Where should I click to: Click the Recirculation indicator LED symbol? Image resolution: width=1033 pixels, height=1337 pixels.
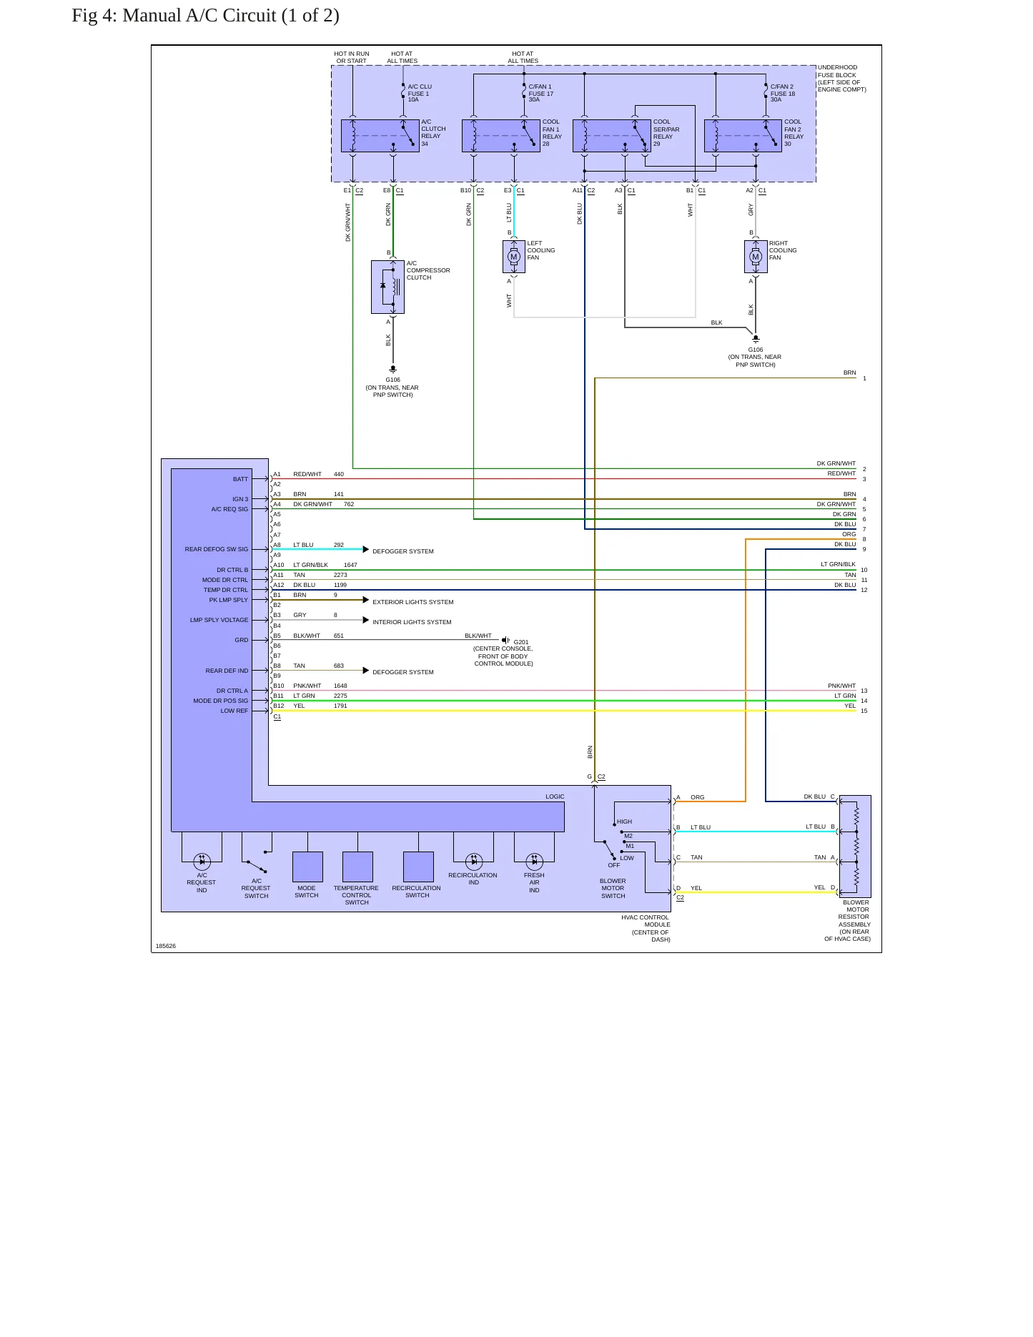(473, 862)
